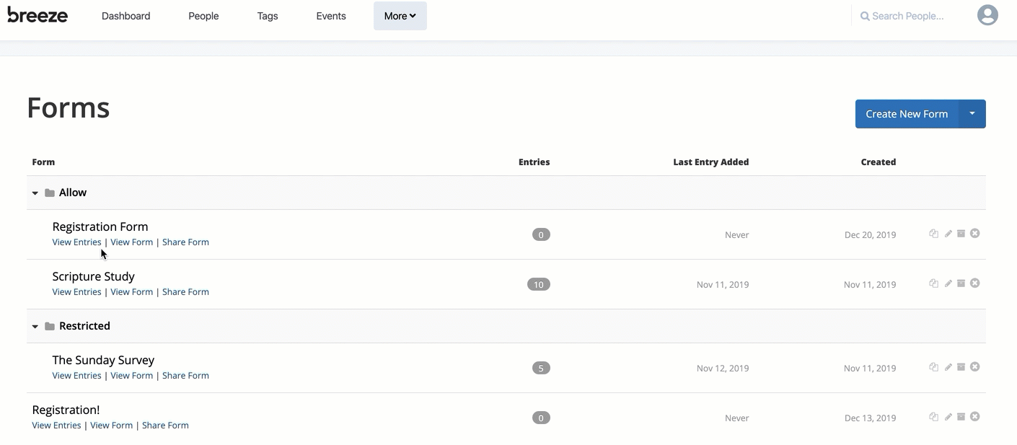
Task: Duplicate The Sunday Survey form
Action: [933, 367]
